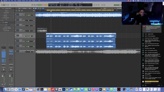Open Smart Controls from control bar
Image resolution: width=164 pixels, height=92 pixels.
12,5
